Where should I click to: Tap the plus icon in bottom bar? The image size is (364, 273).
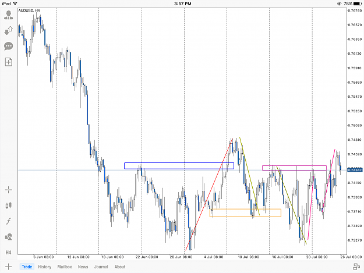[x=8, y=267]
